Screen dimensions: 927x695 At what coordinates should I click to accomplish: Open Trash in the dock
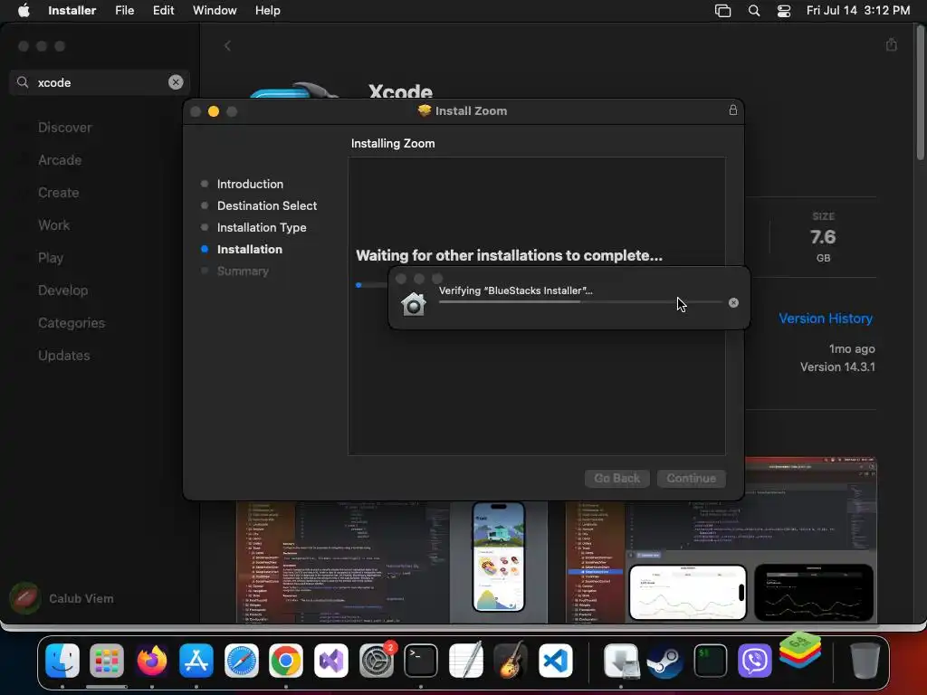coord(865,661)
